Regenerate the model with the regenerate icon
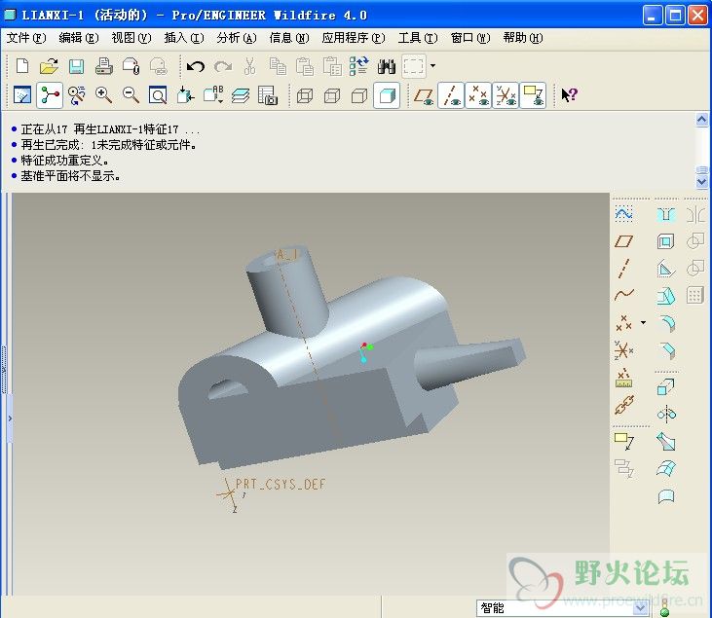This screenshot has width=712, height=618. [x=359, y=66]
